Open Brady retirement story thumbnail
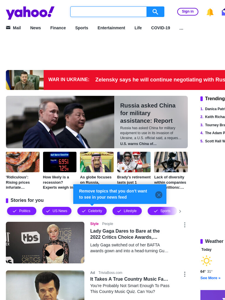The width and height of the screenshot is (225, 300). pos(134,162)
